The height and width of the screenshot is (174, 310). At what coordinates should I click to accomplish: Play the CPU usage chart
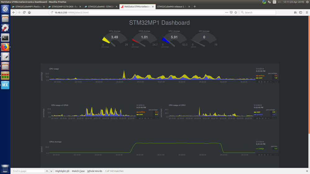[x=262, y=82]
